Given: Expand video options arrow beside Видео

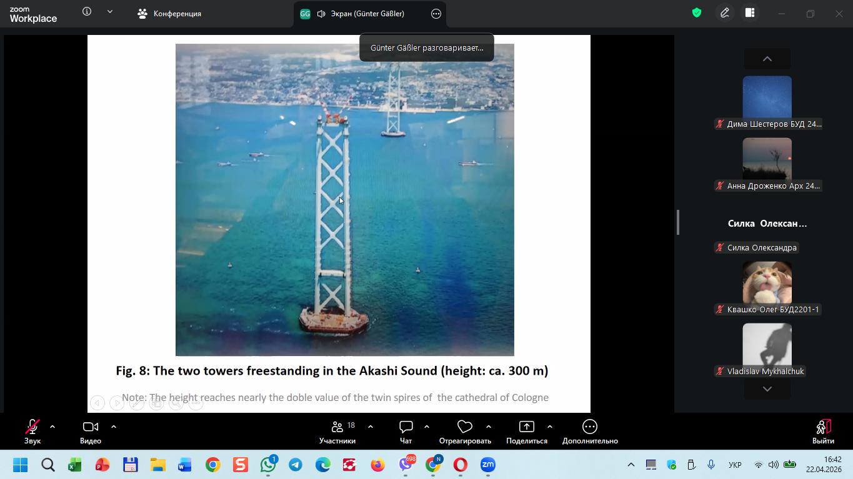Looking at the screenshot, I should [114, 427].
